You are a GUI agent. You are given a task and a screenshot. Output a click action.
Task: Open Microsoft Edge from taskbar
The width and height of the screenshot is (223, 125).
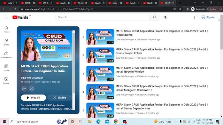click(x=98, y=122)
